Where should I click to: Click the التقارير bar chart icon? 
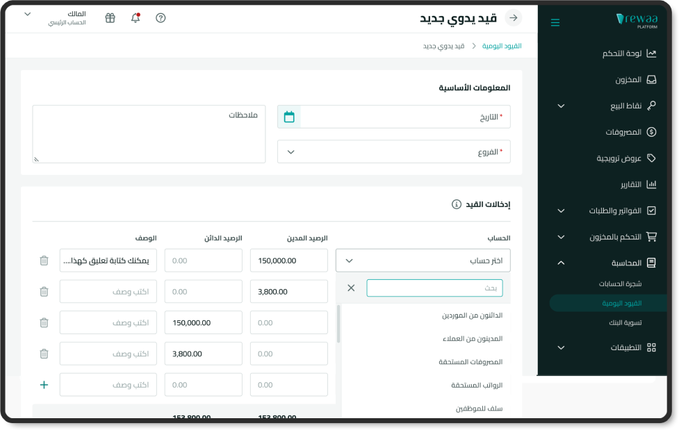[651, 185]
